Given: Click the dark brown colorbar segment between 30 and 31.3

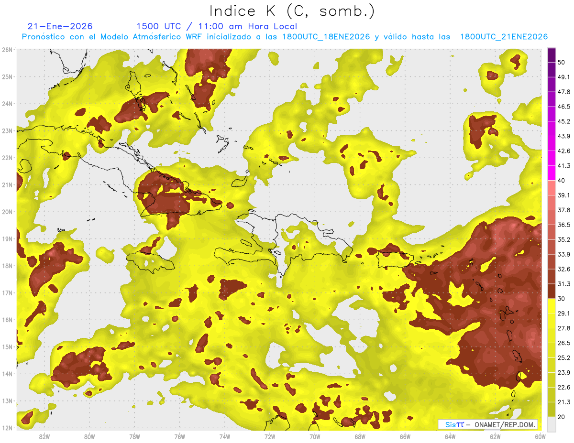Looking at the screenshot, I should pyautogui.click(x=552, y=291).
